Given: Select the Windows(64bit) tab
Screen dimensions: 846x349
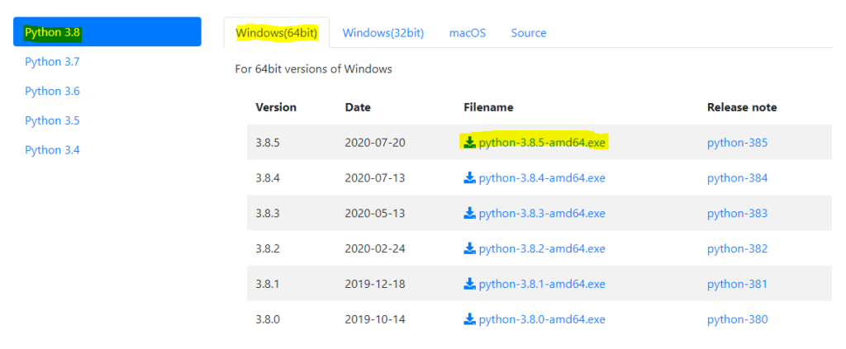Looking at the screenshot, I should pos(276,33).
